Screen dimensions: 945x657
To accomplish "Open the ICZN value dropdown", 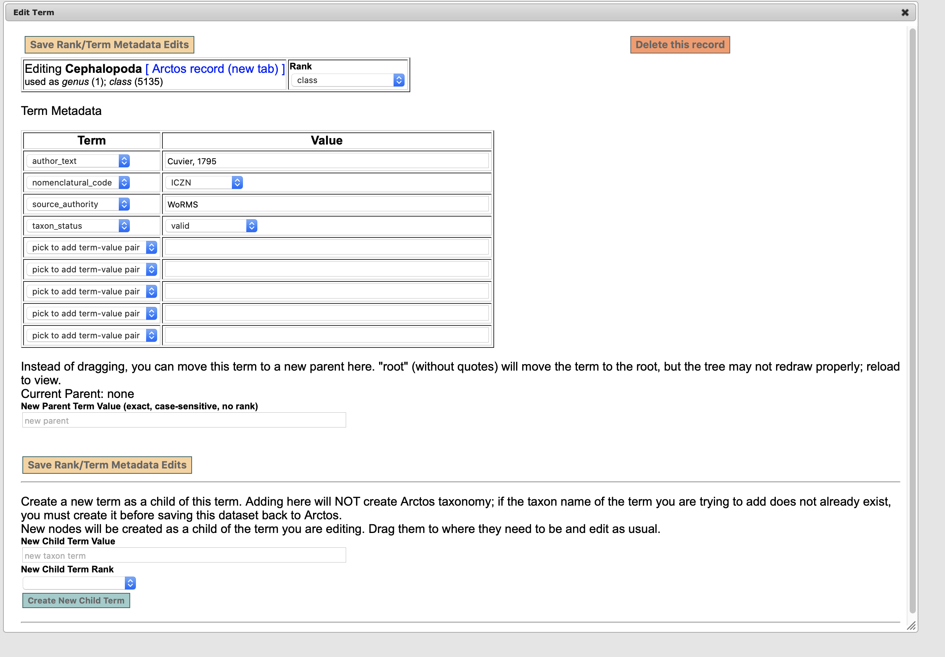I will [204, 183].
